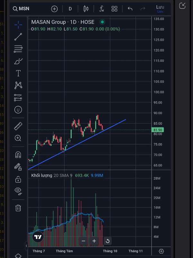Activate the zoom in tool
Viewport: 193px width, 258px height.
18,138
